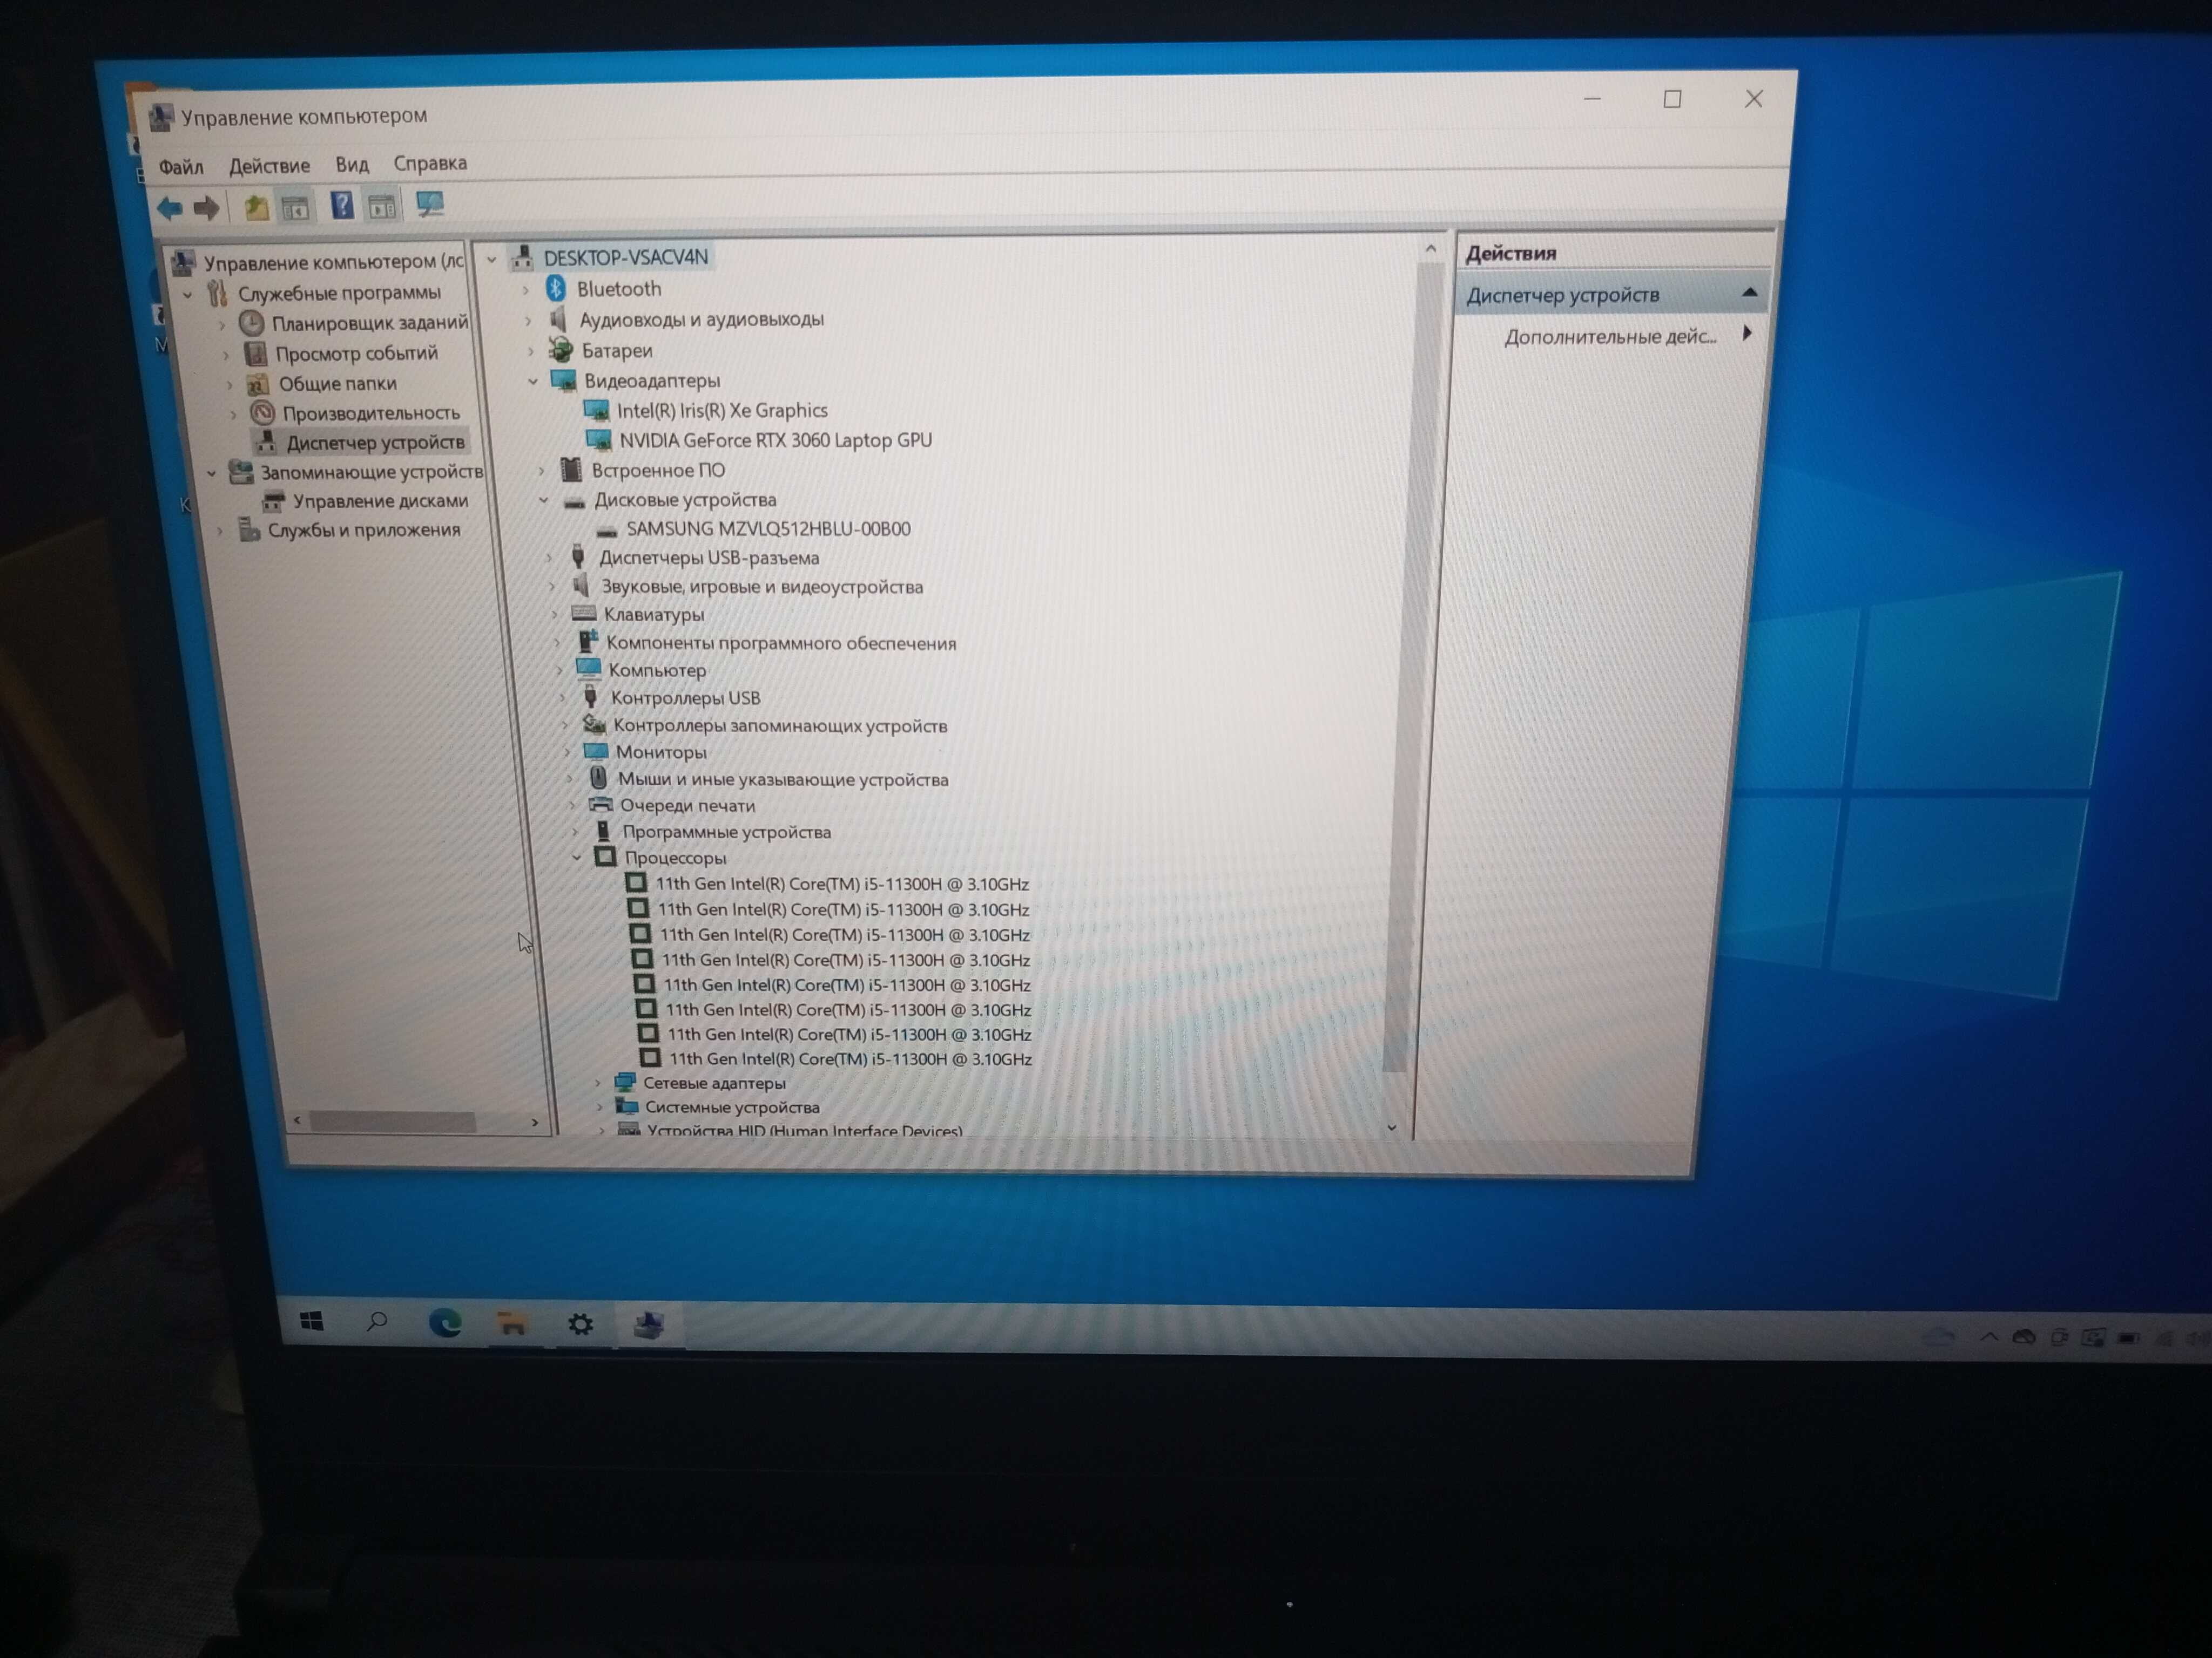Click the Intel Iris Xe Graphics adapter icon
The height and width of the screenshot is (1658, 2212).
pyautogui.click(x=597, y=410)
